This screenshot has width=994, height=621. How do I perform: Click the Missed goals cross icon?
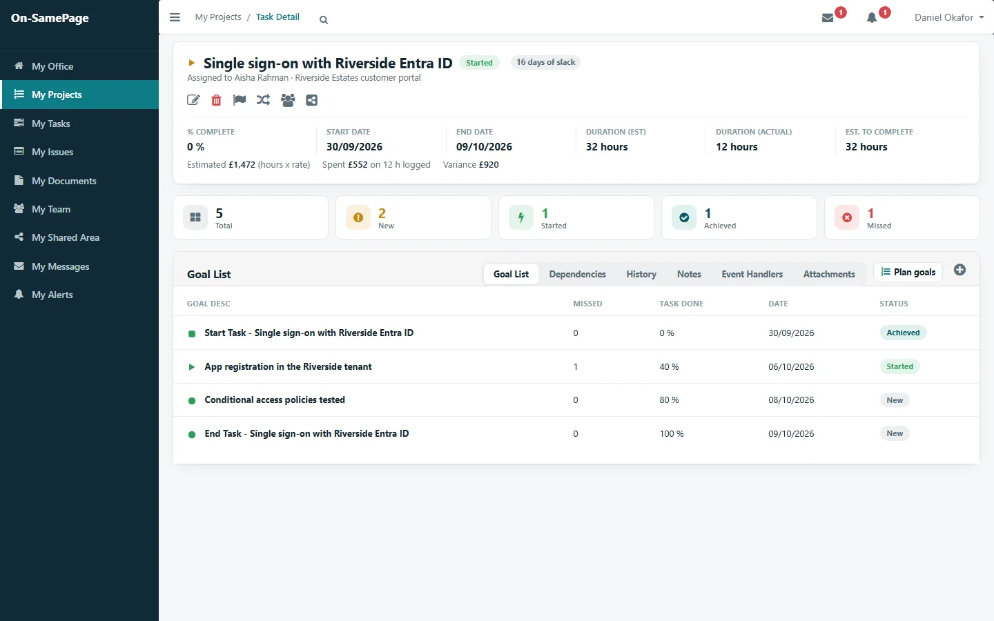(847, 217)
